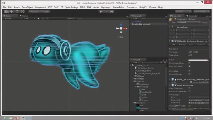Open the Layers dropdown
The image size is (213, 120).
[183, 12]
